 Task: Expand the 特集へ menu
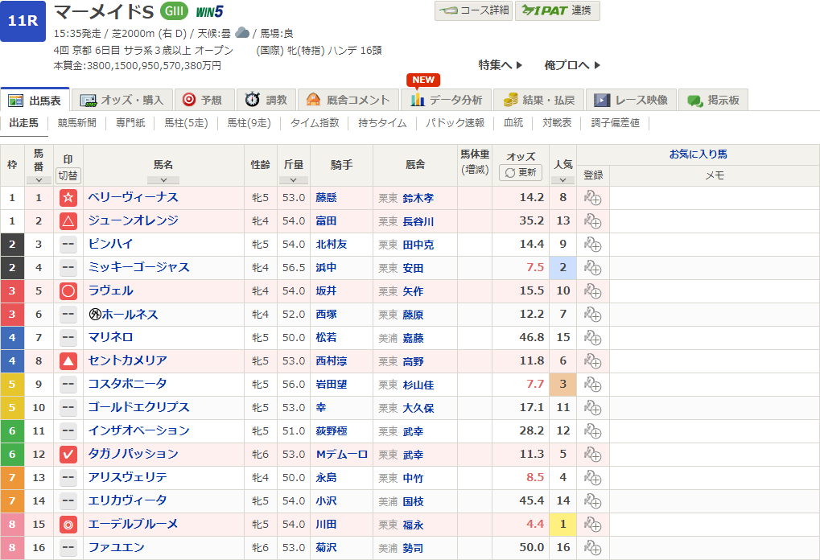pyautogui.click(x=501, y=65)
